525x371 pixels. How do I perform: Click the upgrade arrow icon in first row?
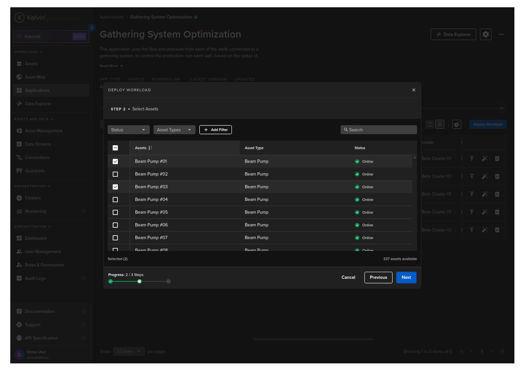coord(472,159)
